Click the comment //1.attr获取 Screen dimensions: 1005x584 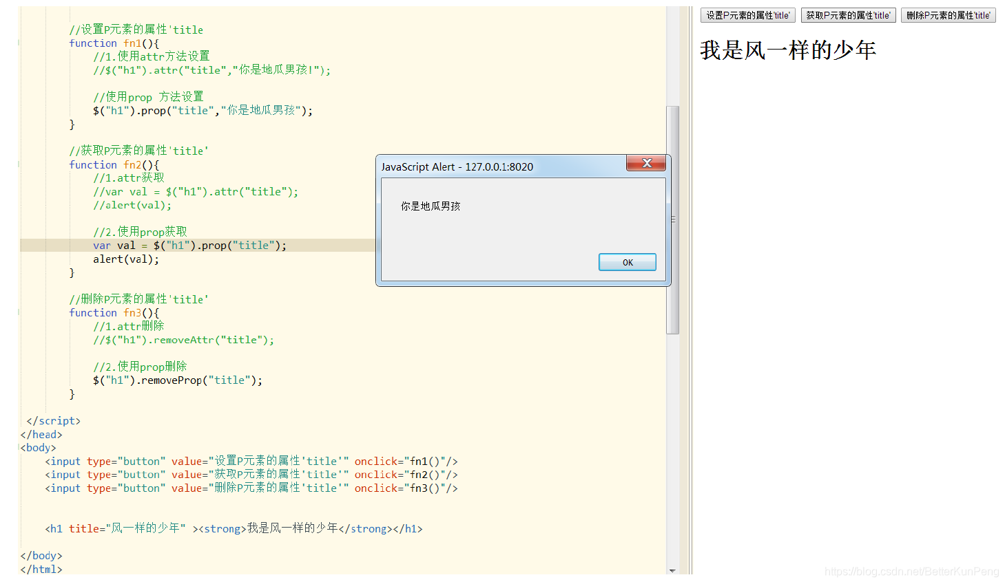(128, 177)
